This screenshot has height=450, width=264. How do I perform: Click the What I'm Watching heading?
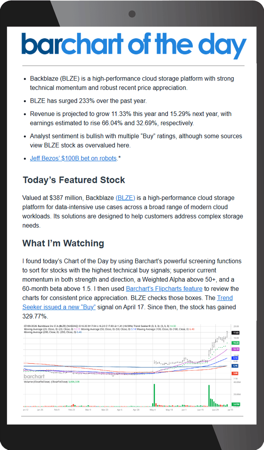pos(63,243)
